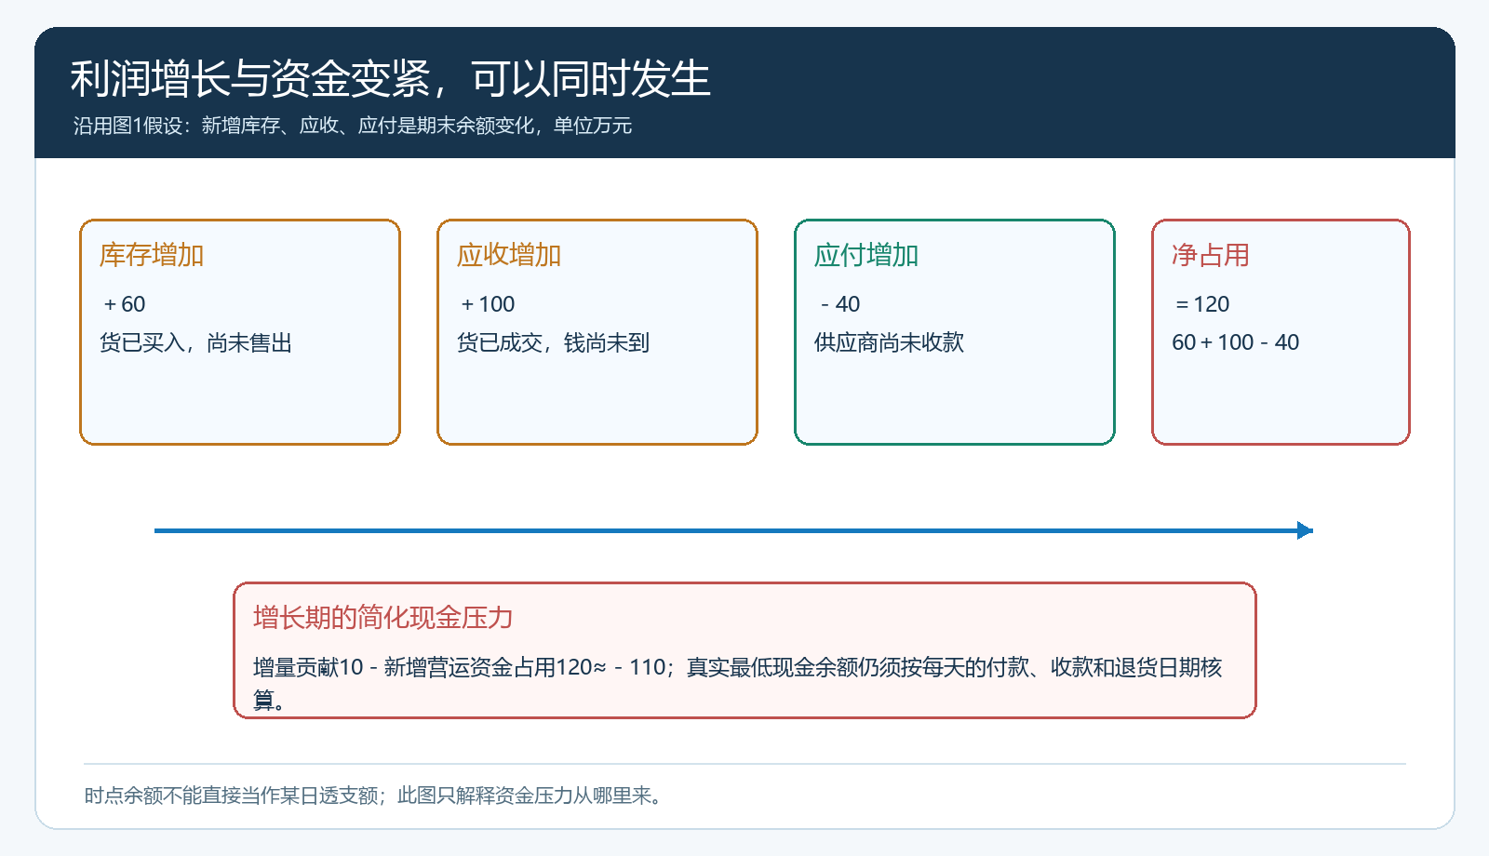Click the text 供应商尚未收款
This screenshot has height=856, width=1489.
[889, 342]
